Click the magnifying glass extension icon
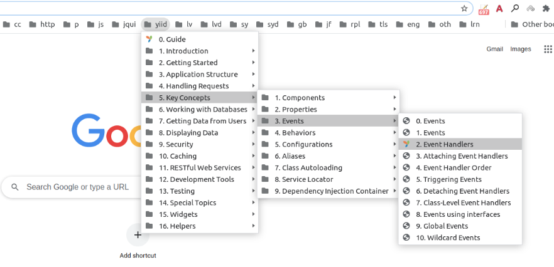This screenshot has width=554, height=267. [x=515, y=9]
